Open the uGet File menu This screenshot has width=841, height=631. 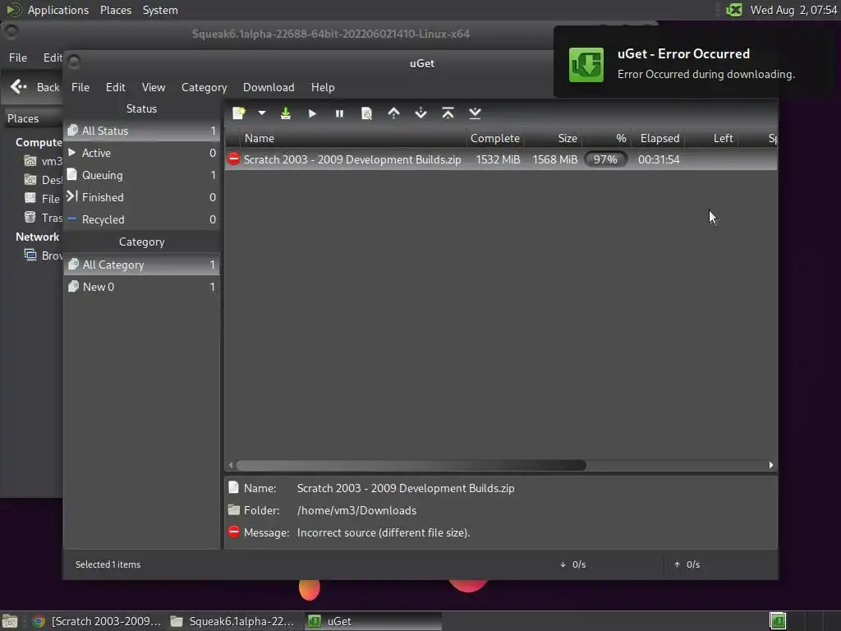coord(80,87)
